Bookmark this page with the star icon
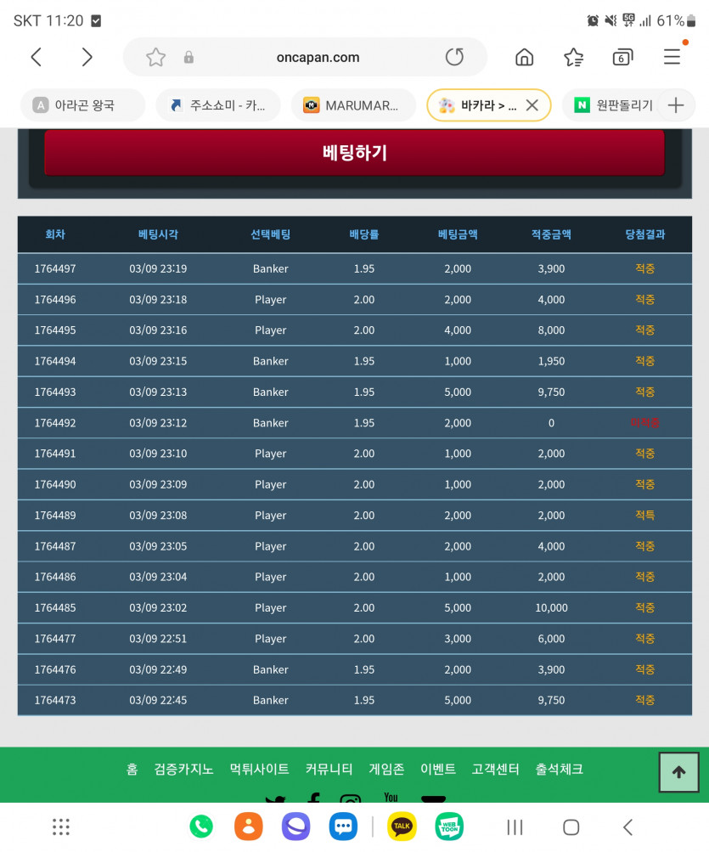This screenshot has height=852, width=709. point(156,57)
